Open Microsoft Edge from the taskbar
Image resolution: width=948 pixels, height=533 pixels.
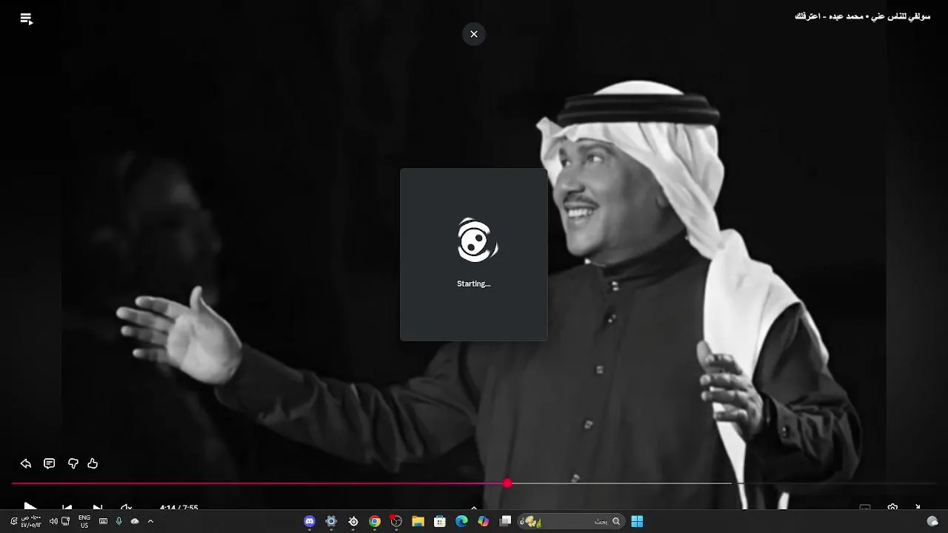pos(461,521)
